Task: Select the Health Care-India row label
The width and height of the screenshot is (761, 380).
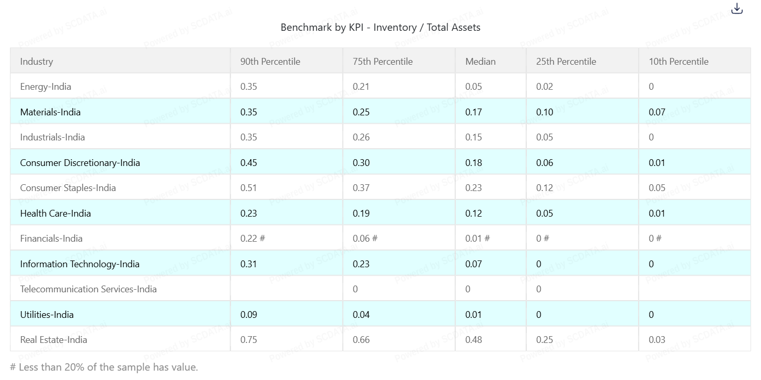Action: pyautogui.click(x=55, y=213)
